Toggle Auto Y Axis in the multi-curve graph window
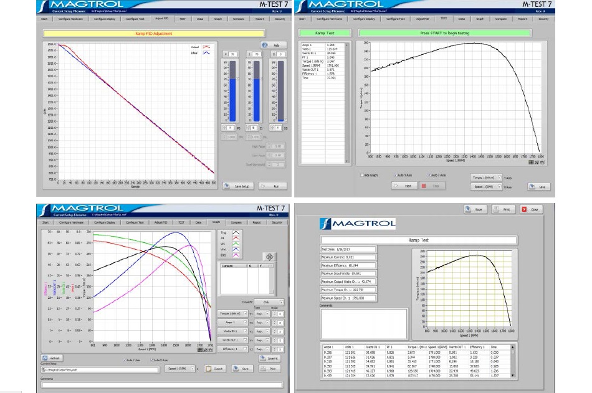The width and height of the screenshot is (592, 393). [x=125, y=360]
